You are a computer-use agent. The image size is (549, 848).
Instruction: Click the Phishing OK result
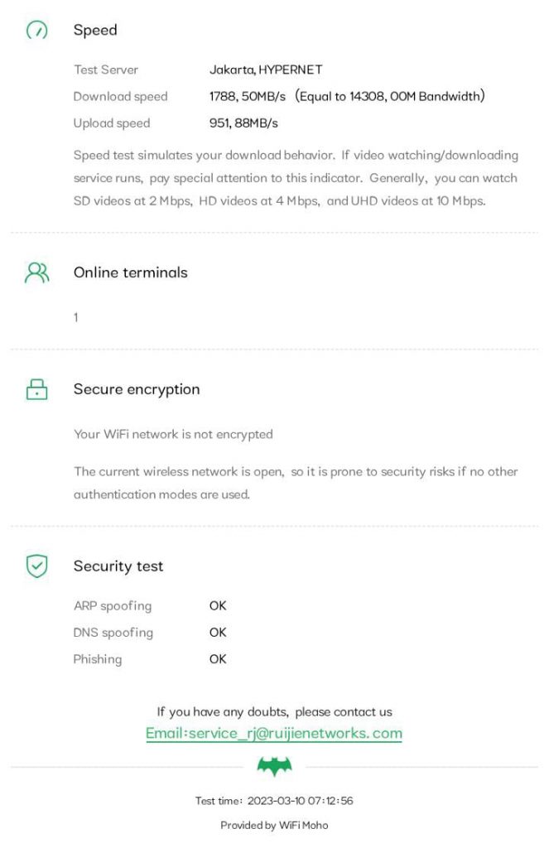pyautogui.click(x=218, y=659)
